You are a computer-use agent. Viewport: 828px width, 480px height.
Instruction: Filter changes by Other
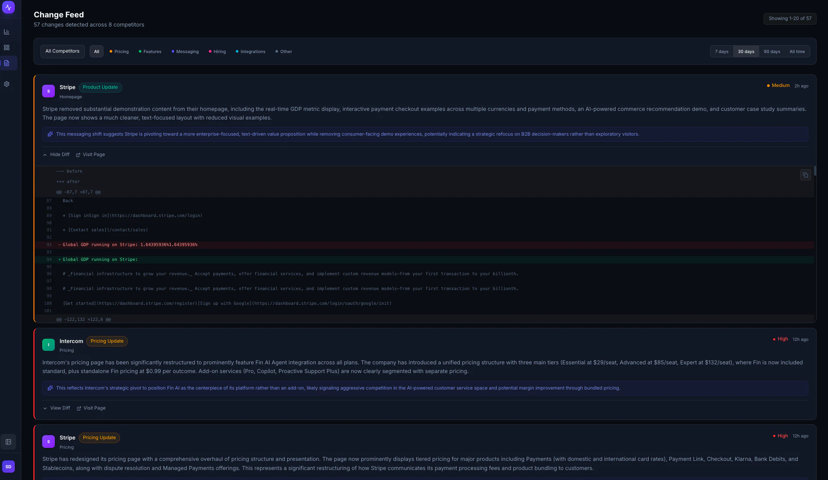[x=284, y=51]
